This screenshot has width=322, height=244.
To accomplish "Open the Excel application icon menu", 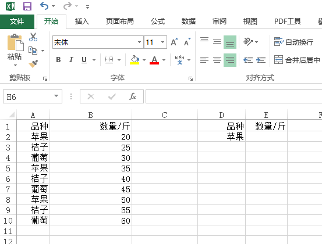I will (x=10, y=6).
